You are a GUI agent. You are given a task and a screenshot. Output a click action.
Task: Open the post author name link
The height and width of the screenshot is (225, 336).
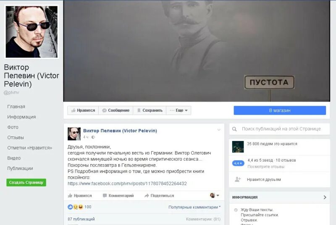[120, 131]
